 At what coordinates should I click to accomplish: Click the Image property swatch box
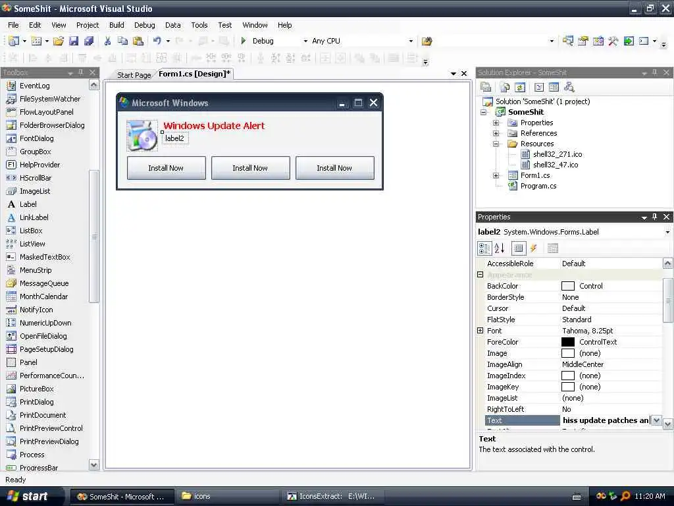click(x=568, y=353)
